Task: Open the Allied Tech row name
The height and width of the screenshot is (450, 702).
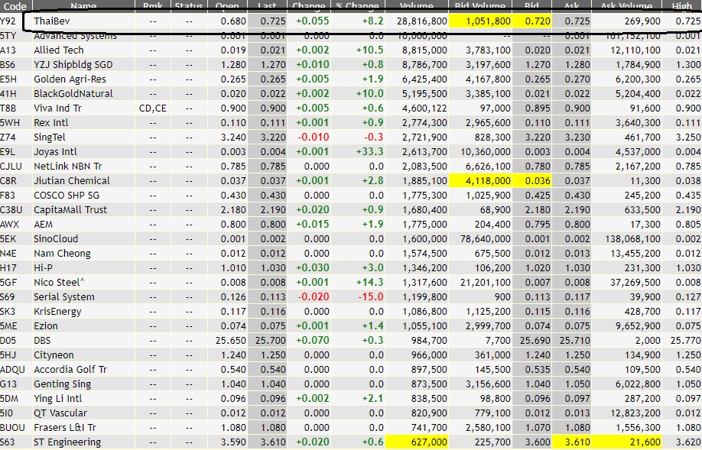Action: pos(59,50)
